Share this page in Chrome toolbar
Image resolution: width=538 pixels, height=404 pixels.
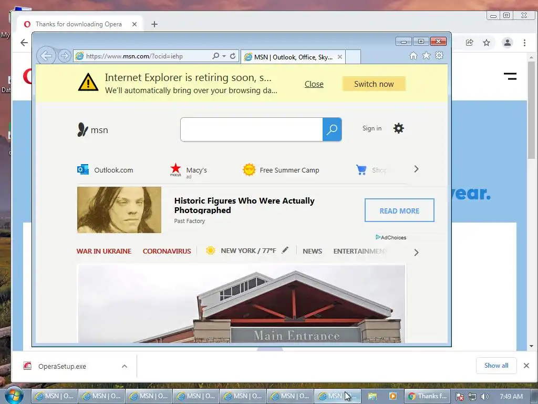point(469,43)
